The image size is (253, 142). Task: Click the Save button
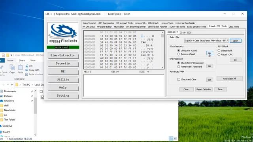220,90
